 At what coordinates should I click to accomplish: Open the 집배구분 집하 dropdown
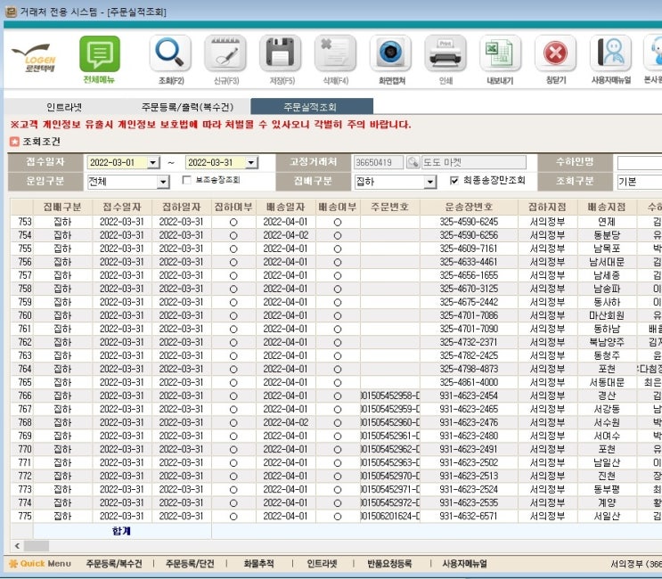coord(430,182)
